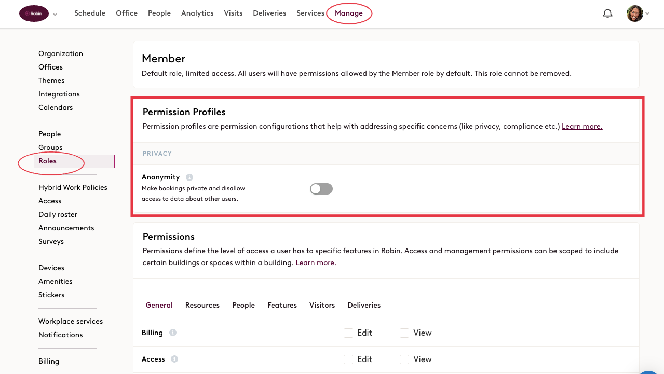
Task: Open Calendars in the sidebar
Action: click(56, 107)
